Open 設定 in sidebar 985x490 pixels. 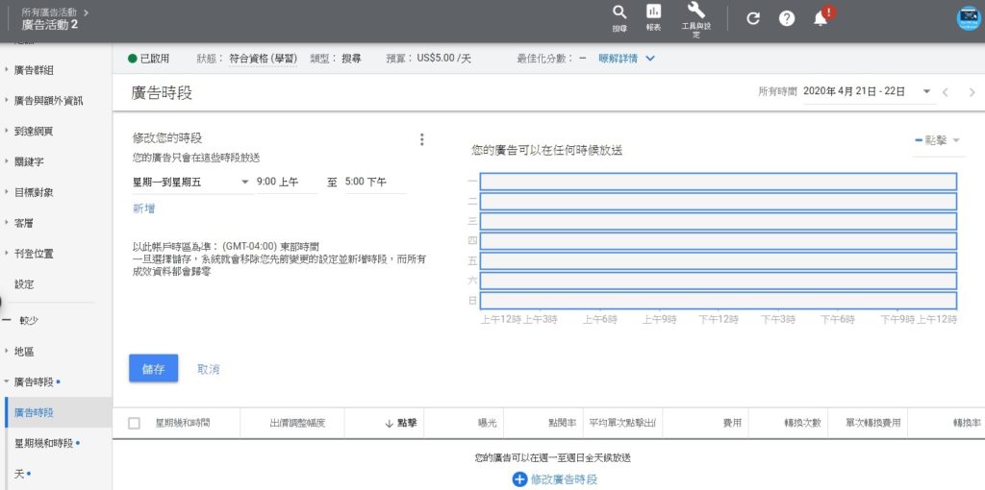click(x=24, y=284)
